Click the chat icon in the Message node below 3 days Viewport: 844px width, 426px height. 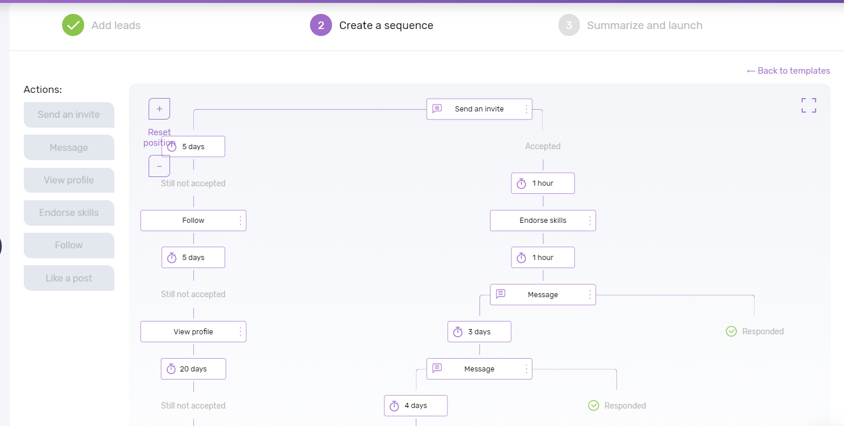(437, 369)
